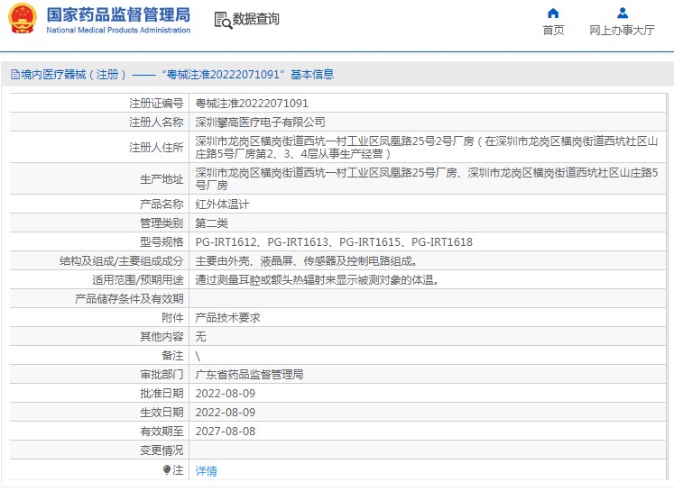Viewport: 674px width, 491px height.
Task: Click the page heading 基本信息 title
Action: point(312,75)
